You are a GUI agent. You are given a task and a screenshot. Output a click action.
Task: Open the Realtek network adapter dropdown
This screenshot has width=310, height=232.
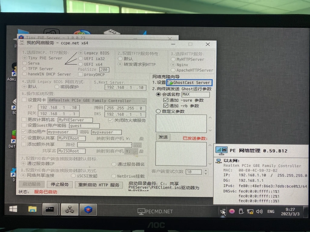[x=97, y=101]
